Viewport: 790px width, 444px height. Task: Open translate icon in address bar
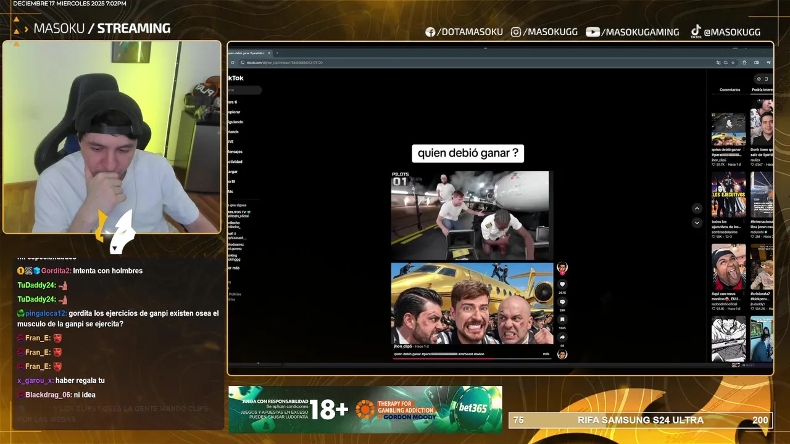pyautogui.click(x=718, y=63)
